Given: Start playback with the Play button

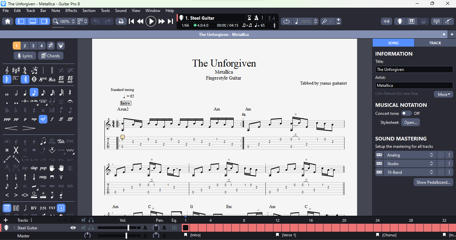Looking at the screenshot, I should coord(151,21).
